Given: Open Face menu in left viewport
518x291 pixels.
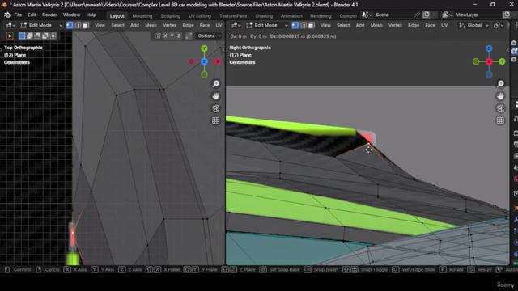Looking at the screenshot, I should (205, 25).
